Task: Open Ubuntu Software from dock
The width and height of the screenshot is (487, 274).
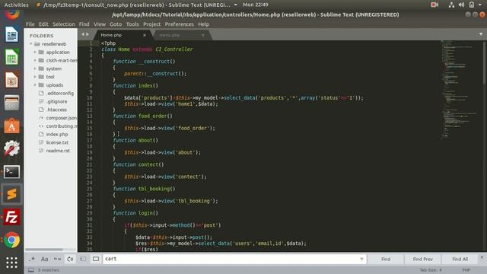Action: [x=11, y=126]
